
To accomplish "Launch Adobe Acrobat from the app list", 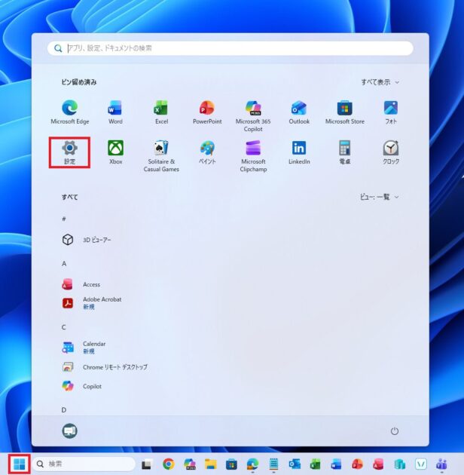I will 92,302.
